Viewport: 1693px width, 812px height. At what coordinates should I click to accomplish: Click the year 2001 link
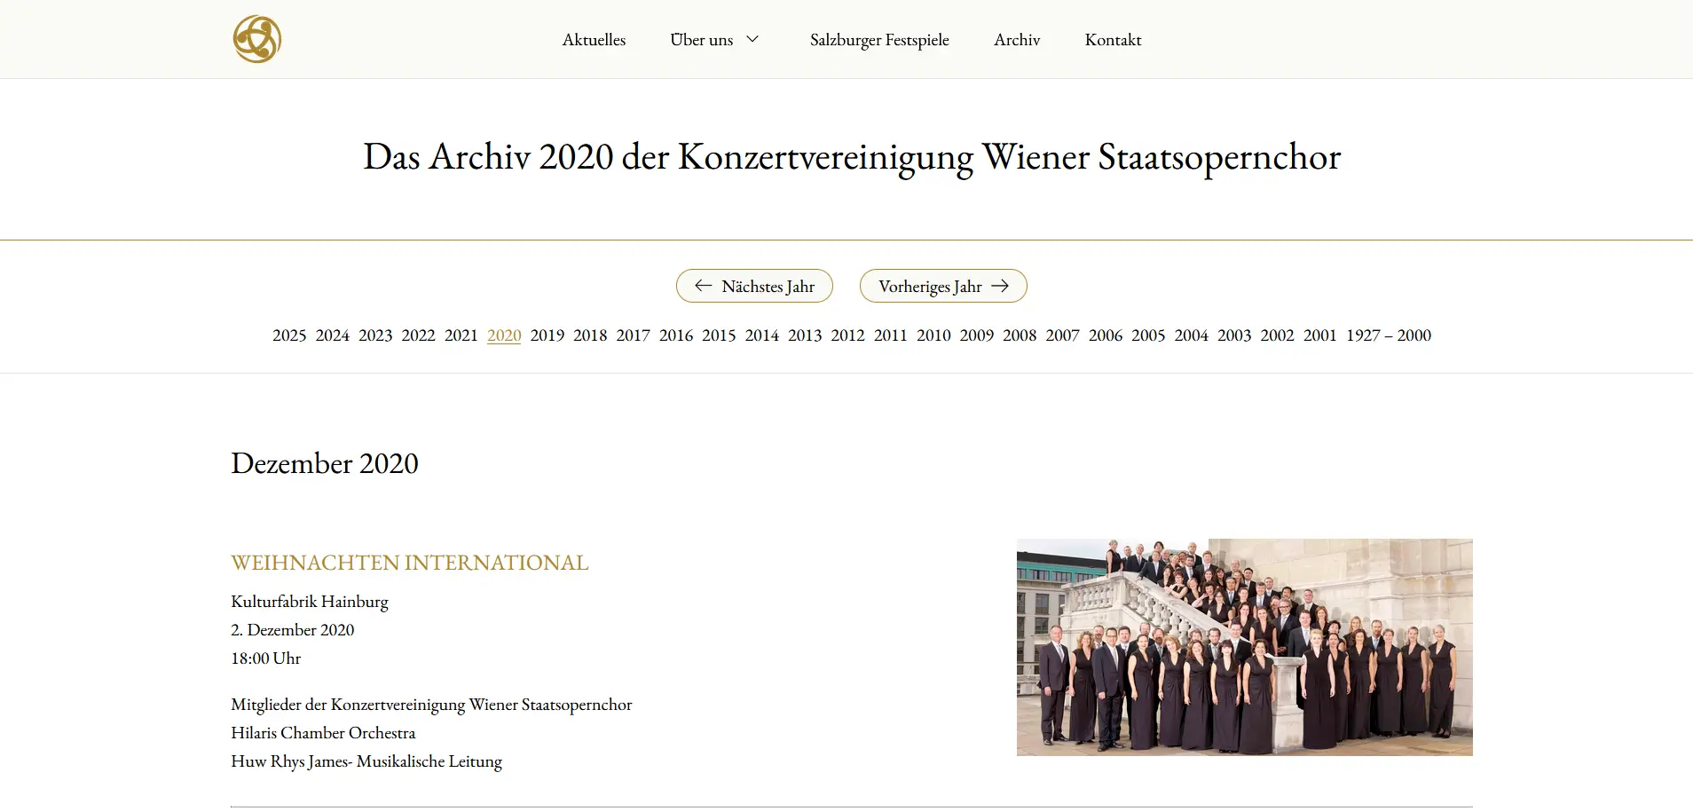pyautogui.click(x=1320, y=335)
